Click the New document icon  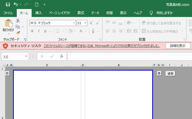point(36,4)
